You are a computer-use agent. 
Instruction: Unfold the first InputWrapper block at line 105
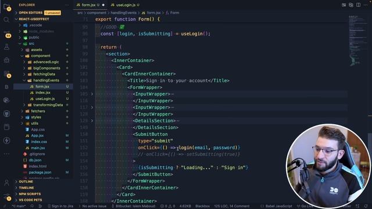pyautogui.click(x=92, y=94)
